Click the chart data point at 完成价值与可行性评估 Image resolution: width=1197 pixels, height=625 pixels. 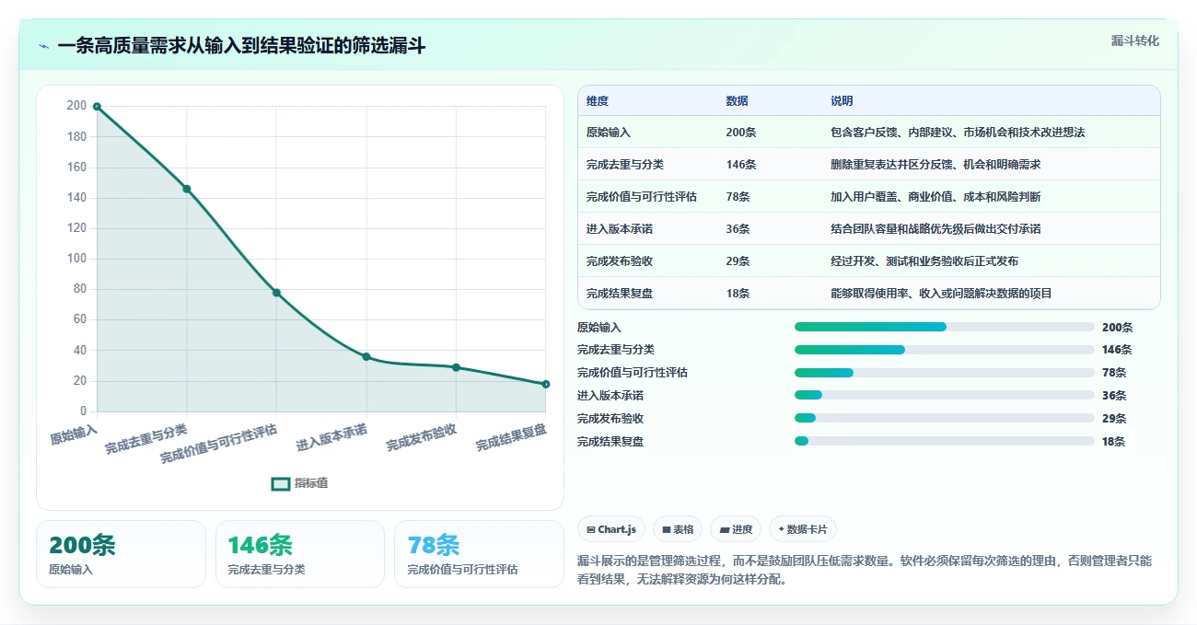(276, 293)
